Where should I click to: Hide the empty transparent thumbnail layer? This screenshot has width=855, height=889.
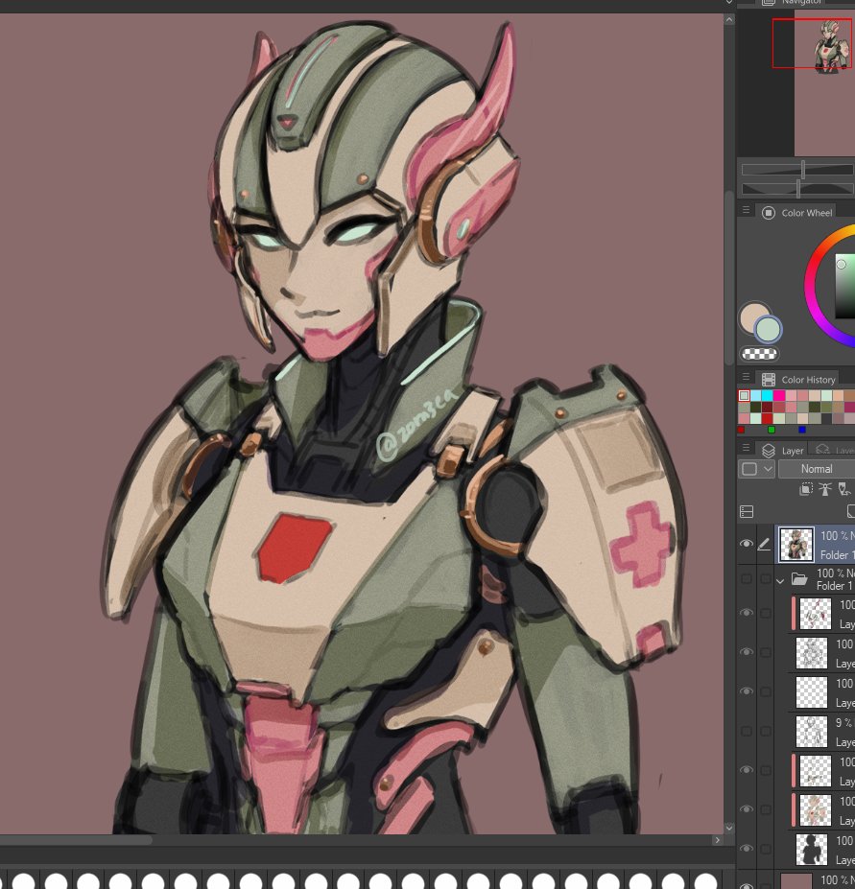coord(747,691)
